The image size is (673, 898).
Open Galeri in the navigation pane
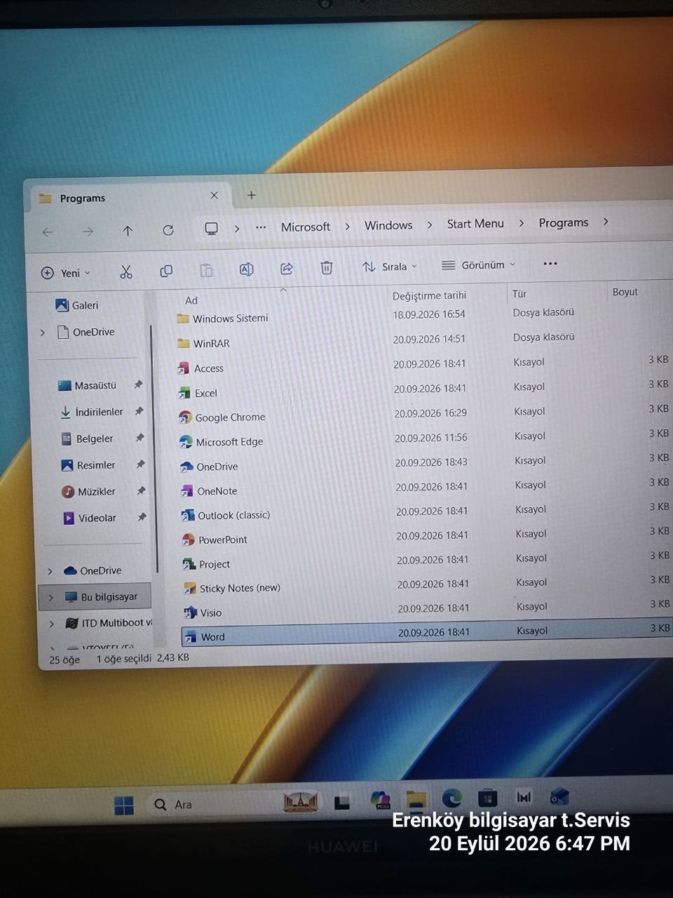coord(76,305)
